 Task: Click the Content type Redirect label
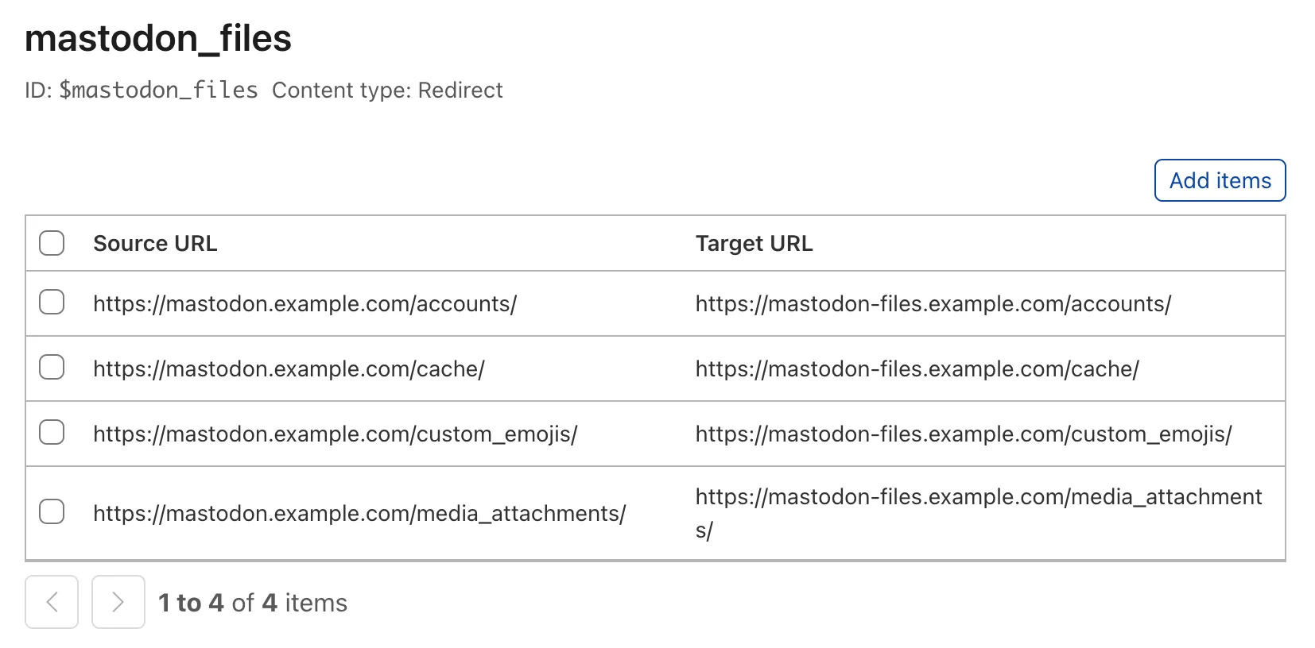coord(387,90)
